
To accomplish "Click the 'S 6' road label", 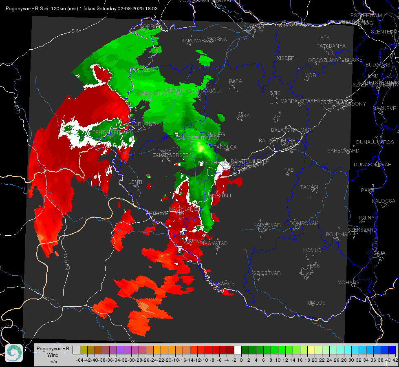I will [75, 31].
